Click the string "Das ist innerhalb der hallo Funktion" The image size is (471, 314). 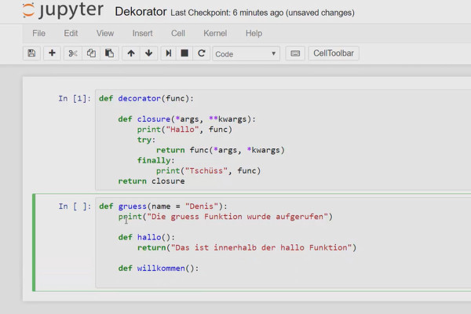(x=261, y=248)
